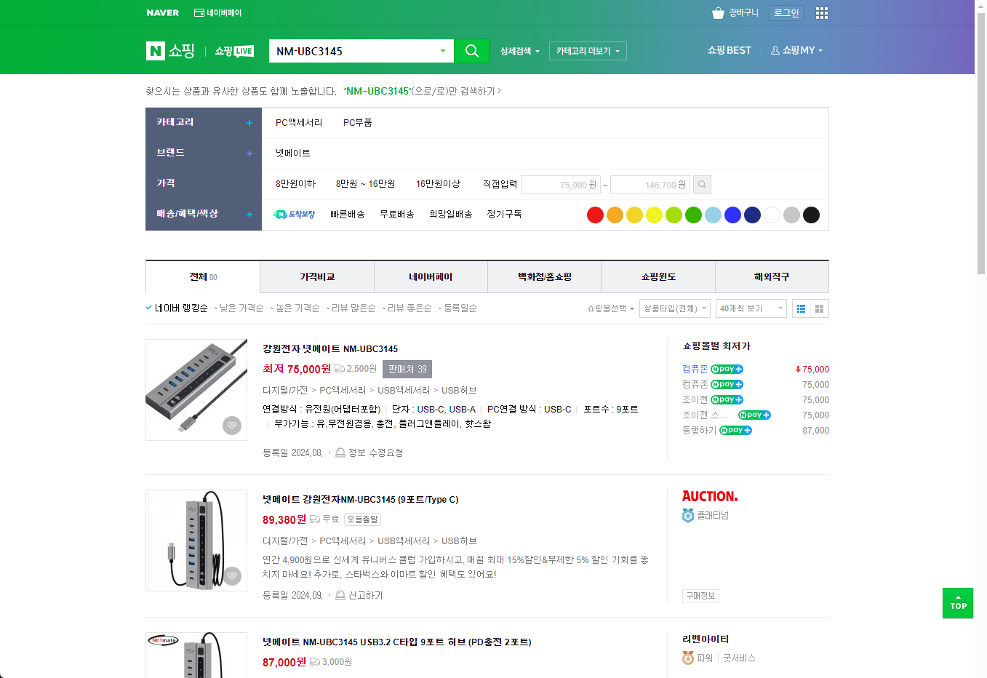987x678 pixels.
Task: Open Shopping LIVE icon
Action: 234,51
